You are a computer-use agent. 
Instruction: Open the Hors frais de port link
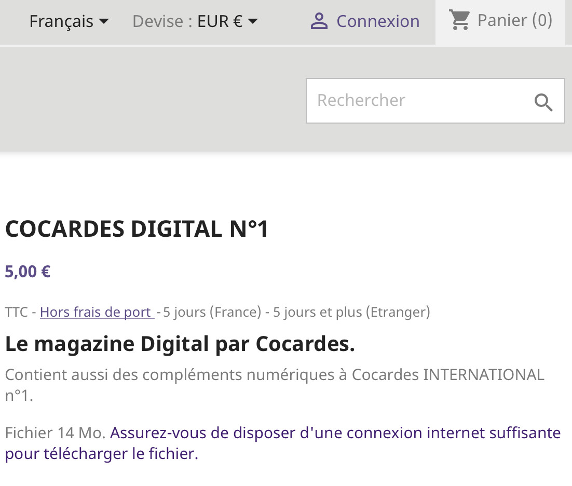(97, 313)
